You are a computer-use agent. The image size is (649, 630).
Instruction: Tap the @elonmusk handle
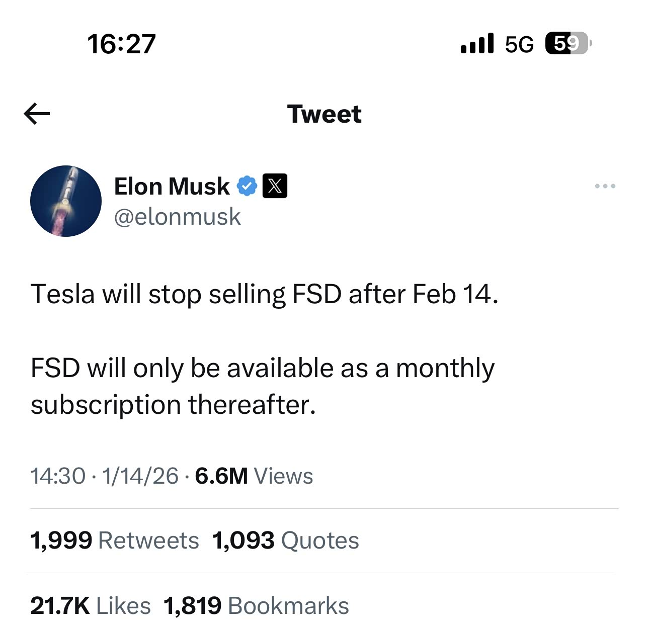[x=177, y=217]
